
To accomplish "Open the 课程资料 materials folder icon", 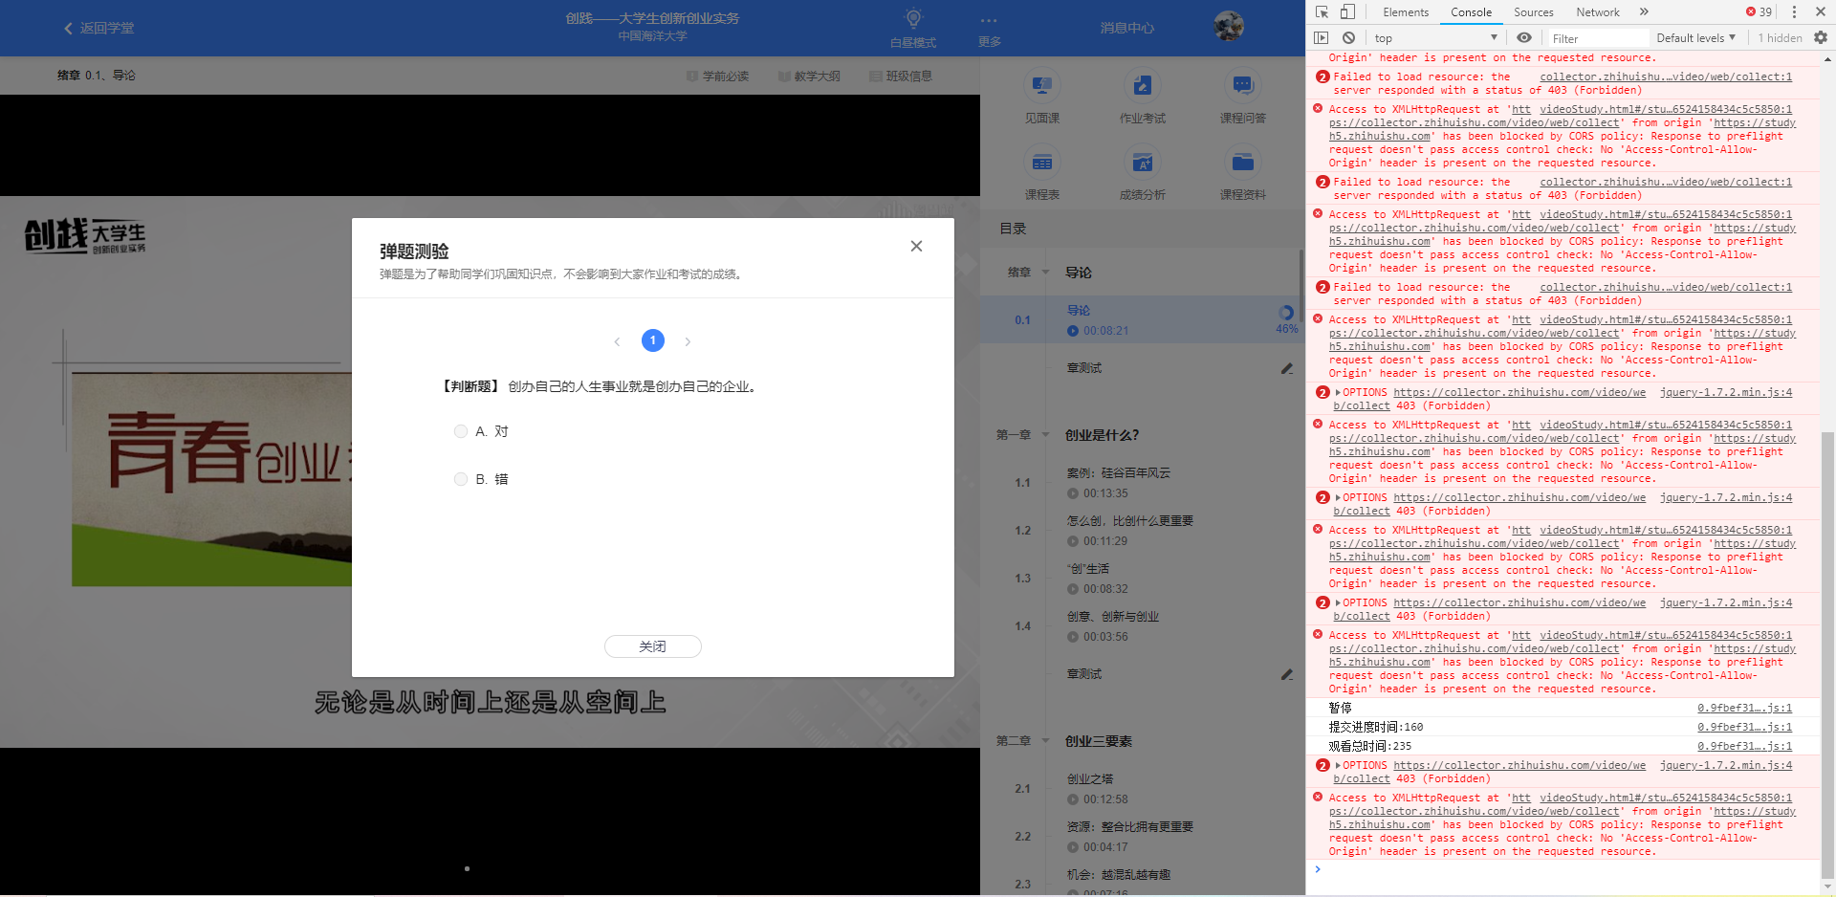I will (x=1242, y=172).
